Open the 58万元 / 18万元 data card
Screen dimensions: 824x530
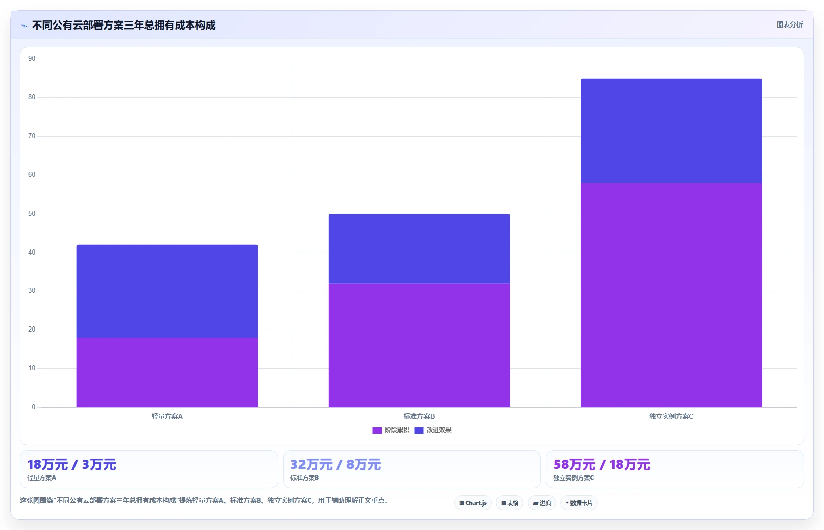tap(675, 469)
